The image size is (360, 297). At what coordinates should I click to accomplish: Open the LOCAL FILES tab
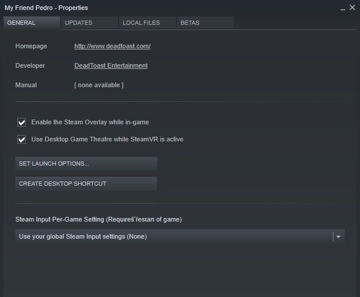click(142, 23)
